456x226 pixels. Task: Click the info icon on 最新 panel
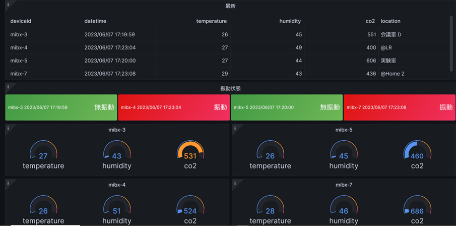8,5
